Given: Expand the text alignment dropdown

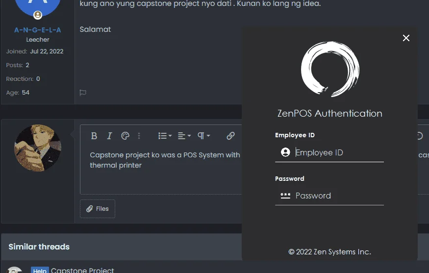Looking at the screenshot, I should [184, 136].
